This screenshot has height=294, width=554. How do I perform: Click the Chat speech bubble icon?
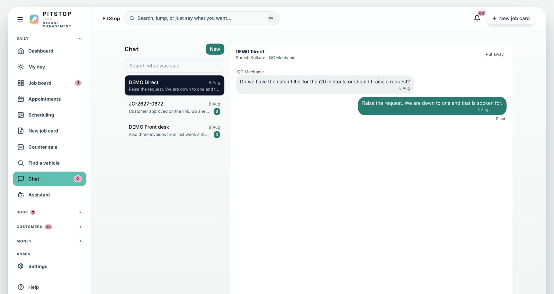21,179
